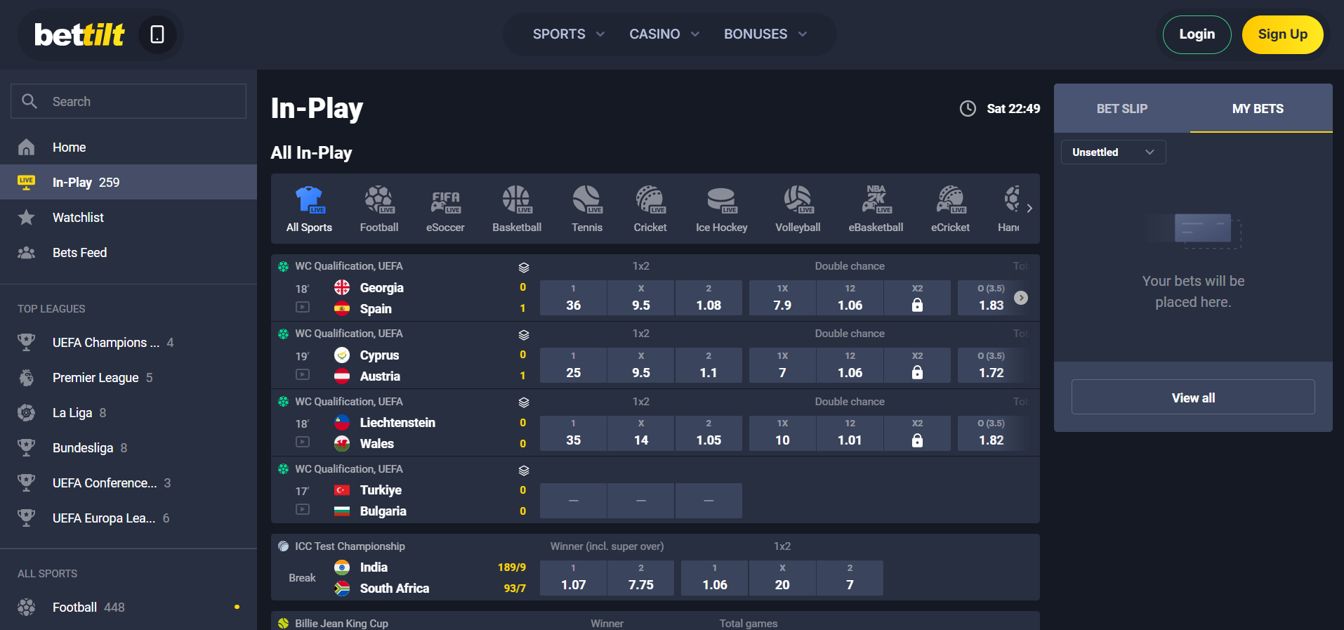The image size is (1344, 630).
Task: Expand the SPORTS dropdown menu
Action: [x=568, y=34]
